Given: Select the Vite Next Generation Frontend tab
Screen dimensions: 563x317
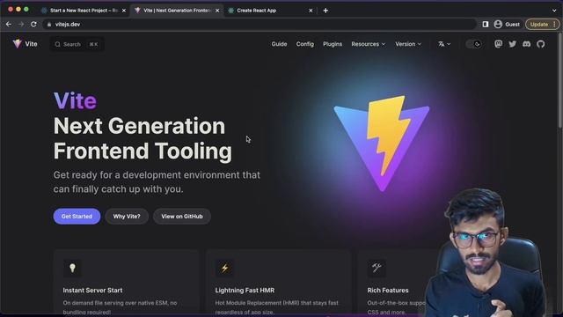Looking at the screenshot, I should 178,11.
